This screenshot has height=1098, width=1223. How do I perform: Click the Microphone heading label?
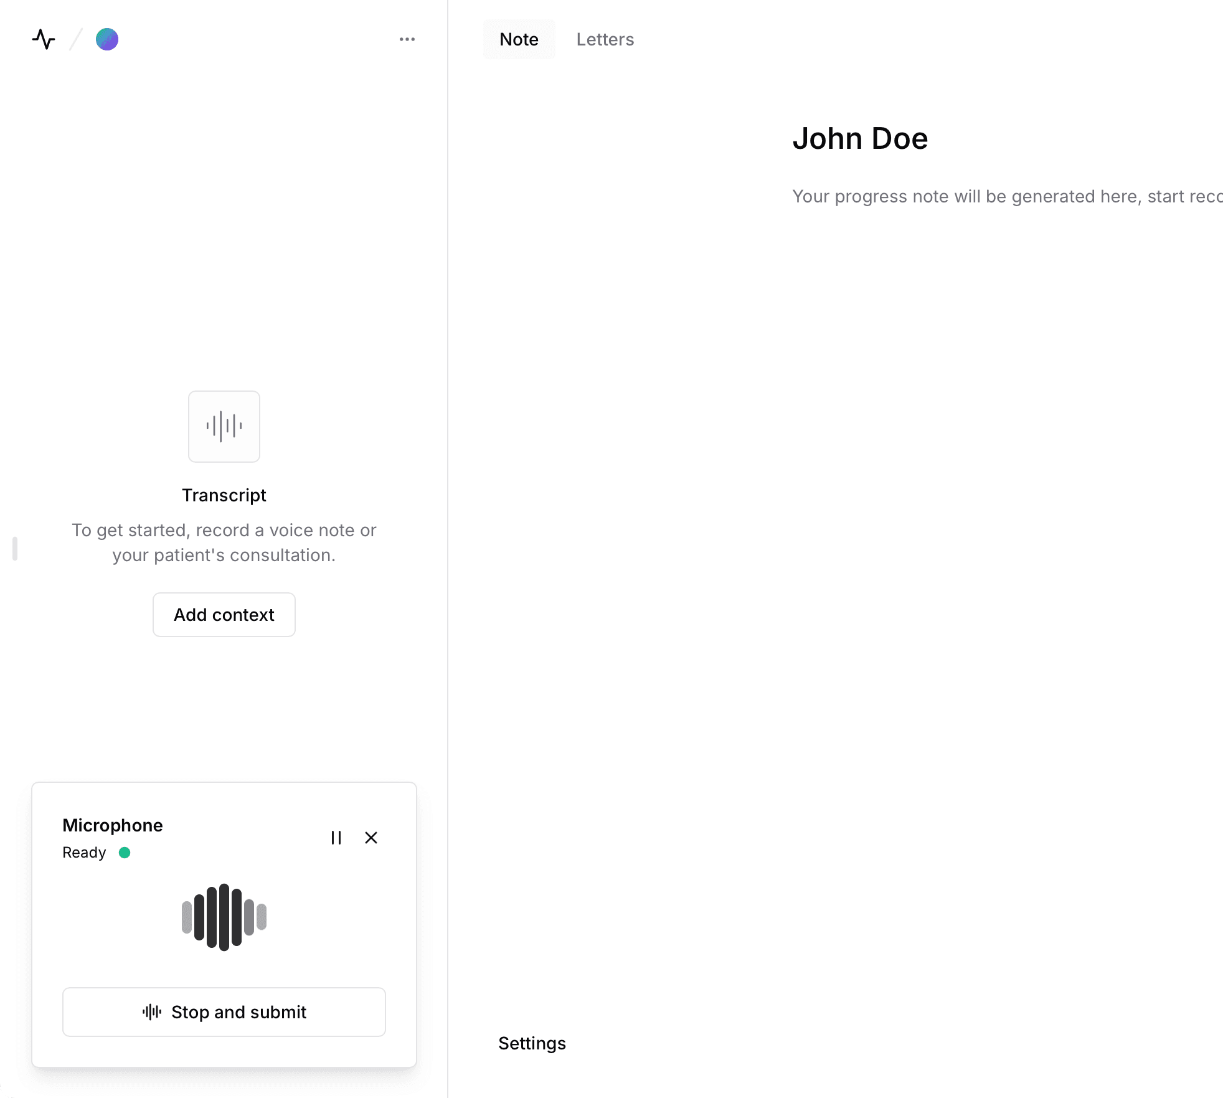[113, 825]
